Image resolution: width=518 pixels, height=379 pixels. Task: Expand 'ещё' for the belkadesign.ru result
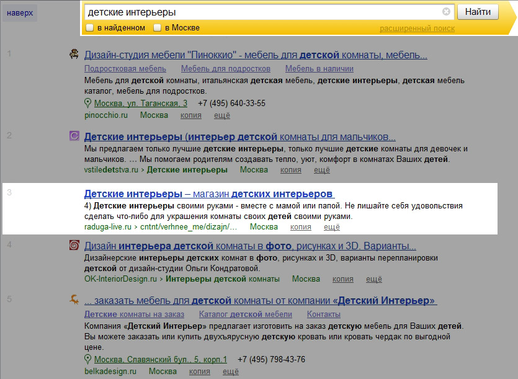click(x=231, y=372)
